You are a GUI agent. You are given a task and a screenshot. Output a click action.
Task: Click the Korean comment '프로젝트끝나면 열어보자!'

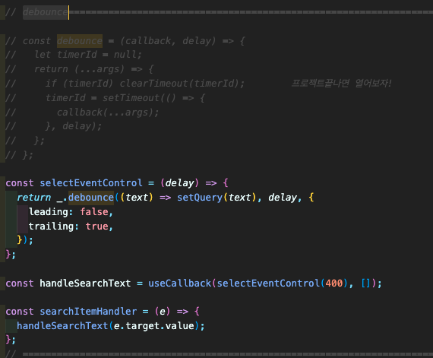(342, 83)
